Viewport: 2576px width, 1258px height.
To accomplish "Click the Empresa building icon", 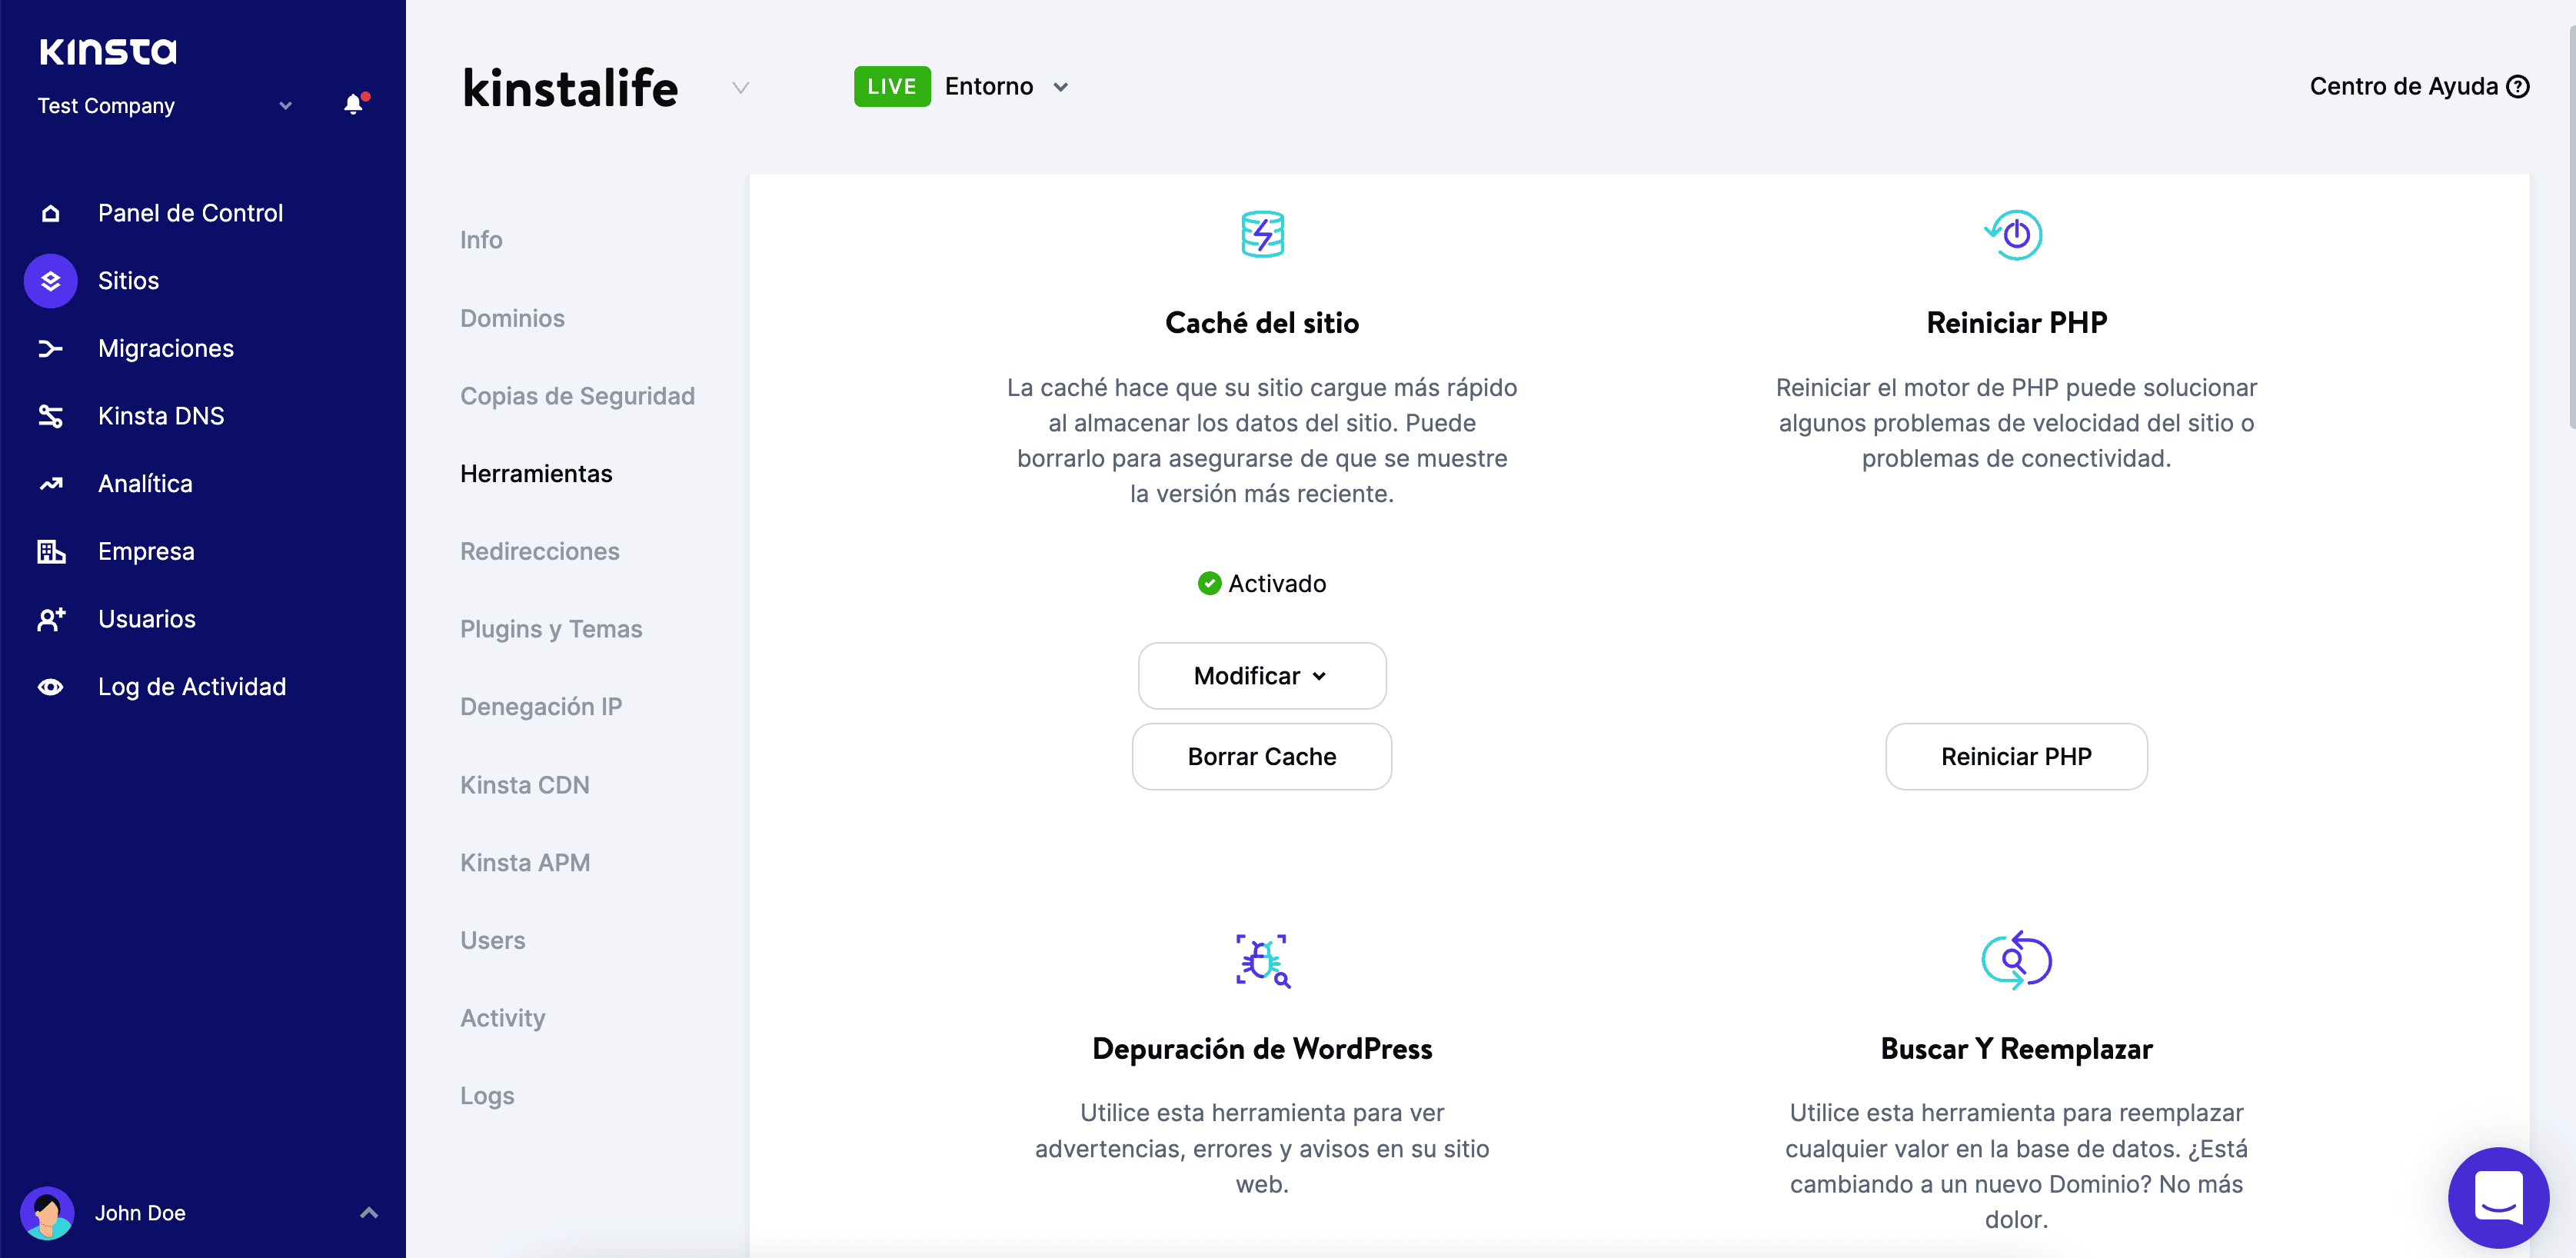I will (x=50, y=551).
